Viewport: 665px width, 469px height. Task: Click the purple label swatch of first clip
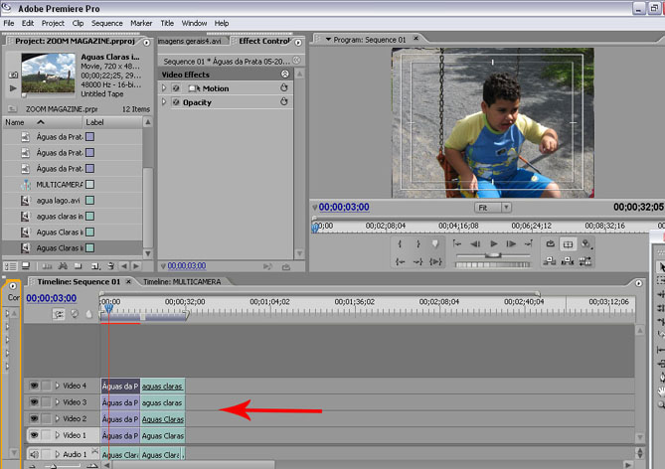[89, 137]
